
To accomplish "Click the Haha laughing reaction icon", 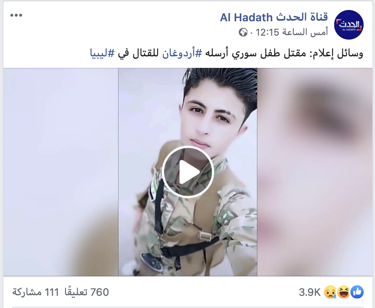I will tap(344, 292).
